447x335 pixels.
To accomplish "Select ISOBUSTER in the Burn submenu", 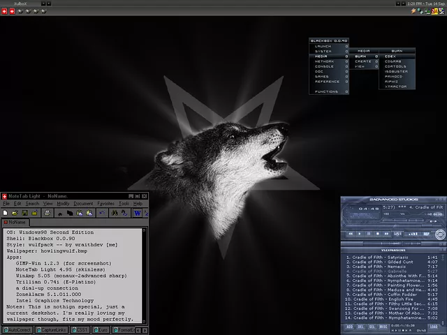I will point(397,71).
